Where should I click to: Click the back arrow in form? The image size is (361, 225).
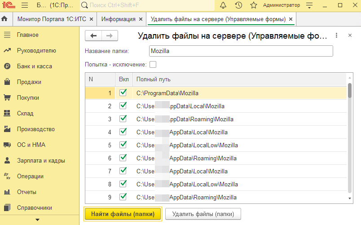[x=94, y=36]
